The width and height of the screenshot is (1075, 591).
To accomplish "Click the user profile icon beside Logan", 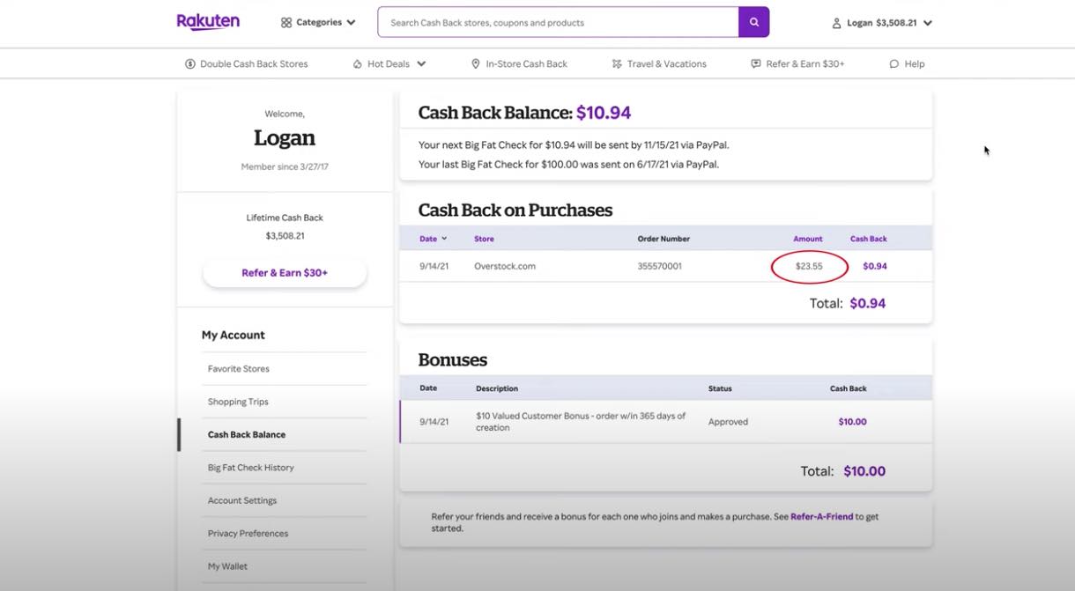I will [x=836, y=23].
